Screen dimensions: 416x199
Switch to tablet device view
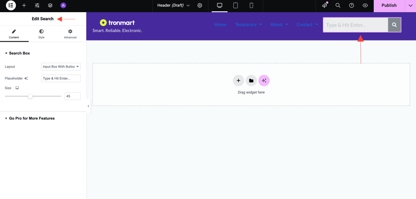point(235,6)
